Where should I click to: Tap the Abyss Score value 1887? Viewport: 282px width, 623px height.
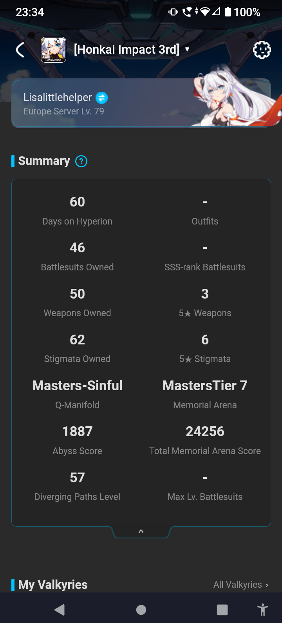(x=77, y=432)
